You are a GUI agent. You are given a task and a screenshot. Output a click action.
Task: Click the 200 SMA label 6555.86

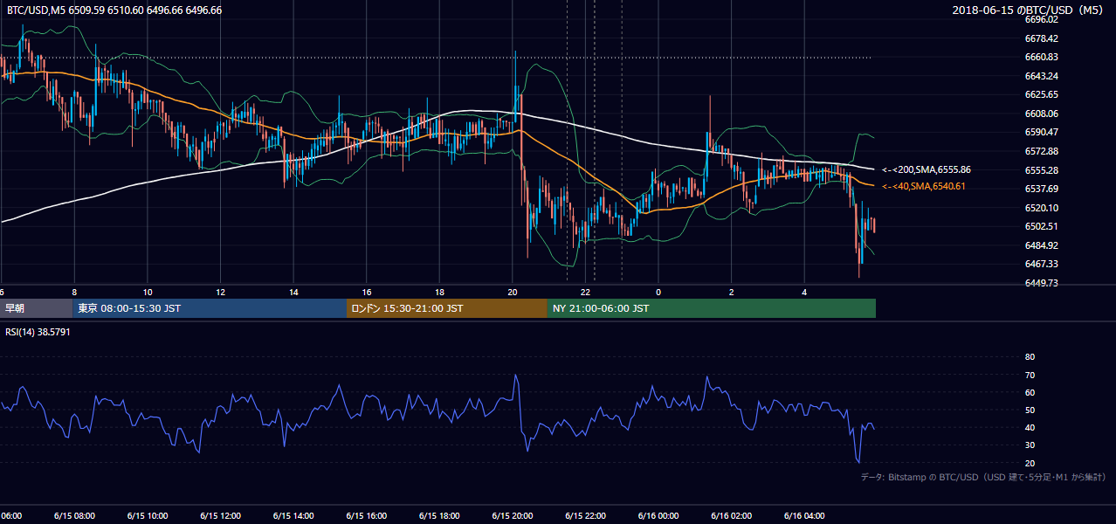(926, 169)
